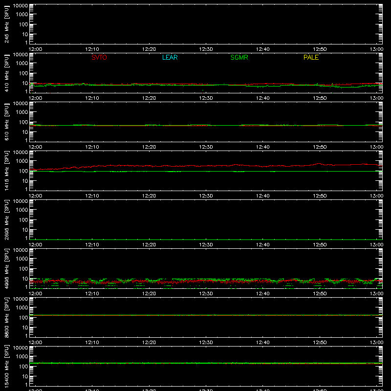Click the yellow PALE station legend label
Screen dimensions: 391x391
(311, 57)
